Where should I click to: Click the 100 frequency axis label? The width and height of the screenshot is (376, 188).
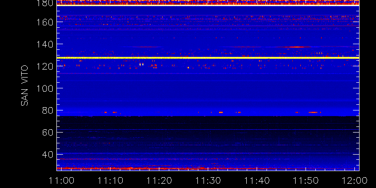(44, 88)
